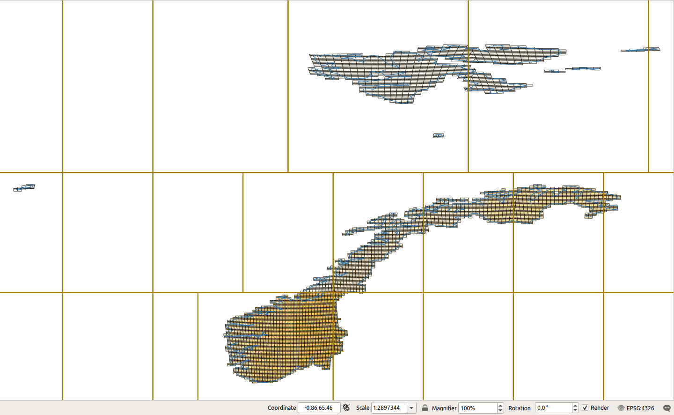Image resolution: width=674 pixels, height=415 pixels.
Task: Open CRS selector via EPSG:4326 globe icon
Action: [x=621, y=408]
